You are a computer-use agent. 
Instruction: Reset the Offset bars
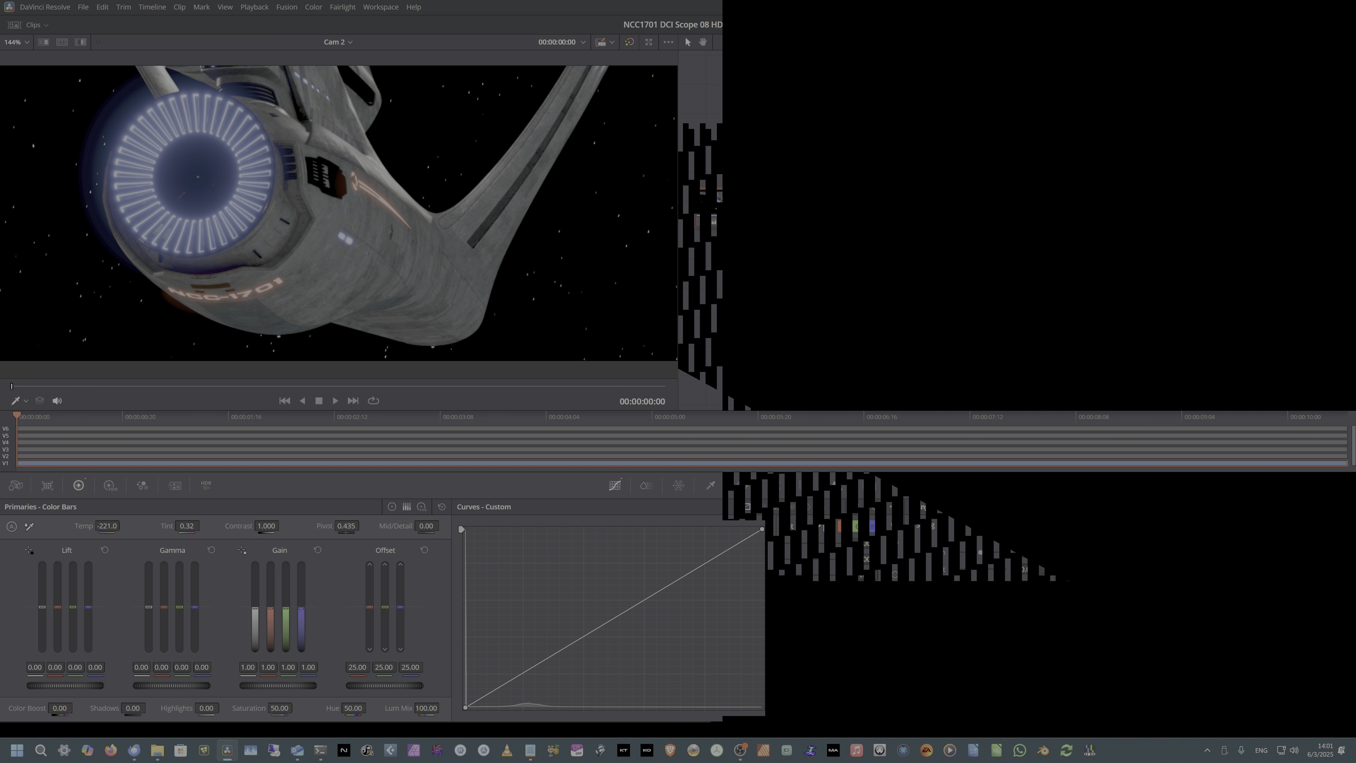pos(424,550)
